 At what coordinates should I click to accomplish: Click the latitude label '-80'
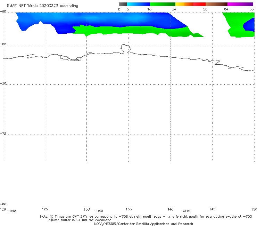click(x=3, y=204)
